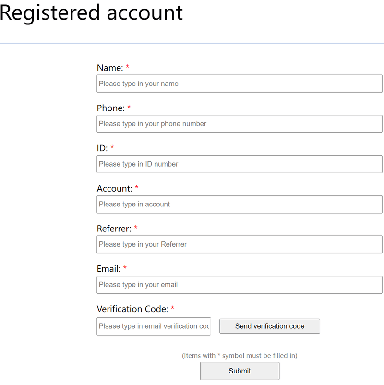The height and width of the screenshot is (385, 384).
Task: Click the 'Referrer:' field label
Action: click(x=114, y=229)
